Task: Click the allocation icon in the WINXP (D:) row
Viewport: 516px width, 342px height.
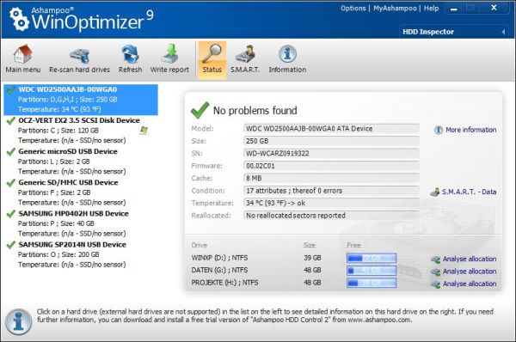Action: coord(435,260)
